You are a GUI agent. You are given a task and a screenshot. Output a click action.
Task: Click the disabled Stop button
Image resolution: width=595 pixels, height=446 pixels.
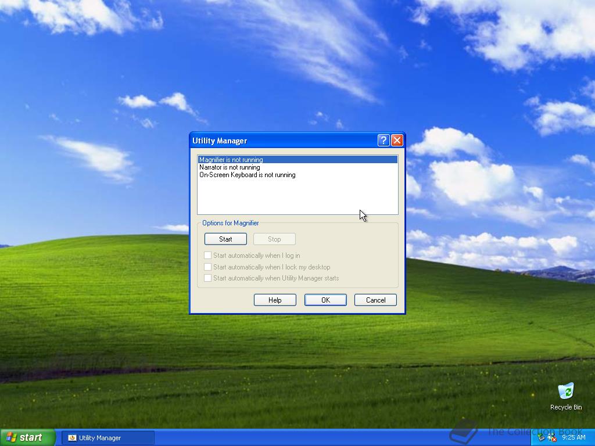click(274, 239)
